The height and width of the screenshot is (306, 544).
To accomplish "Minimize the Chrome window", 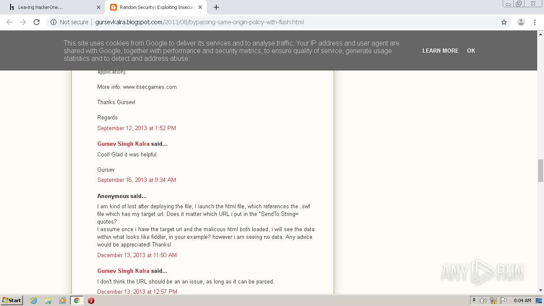I will click(508, 3).
